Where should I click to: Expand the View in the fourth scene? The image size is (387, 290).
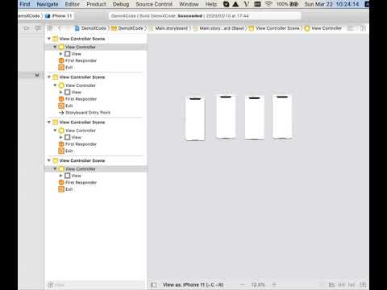(x=60, y=176)
